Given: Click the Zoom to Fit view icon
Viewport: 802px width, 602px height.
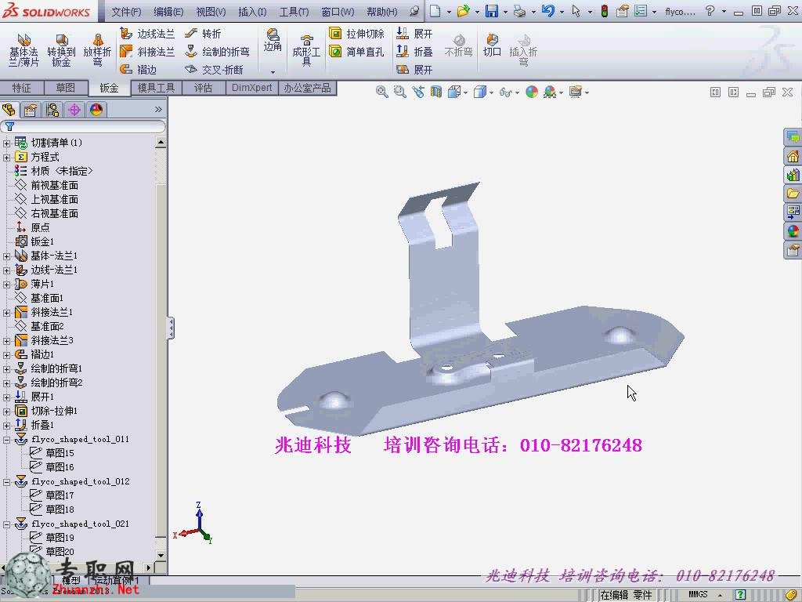Looking at the screenshot, I should click(x=381, y=92).
